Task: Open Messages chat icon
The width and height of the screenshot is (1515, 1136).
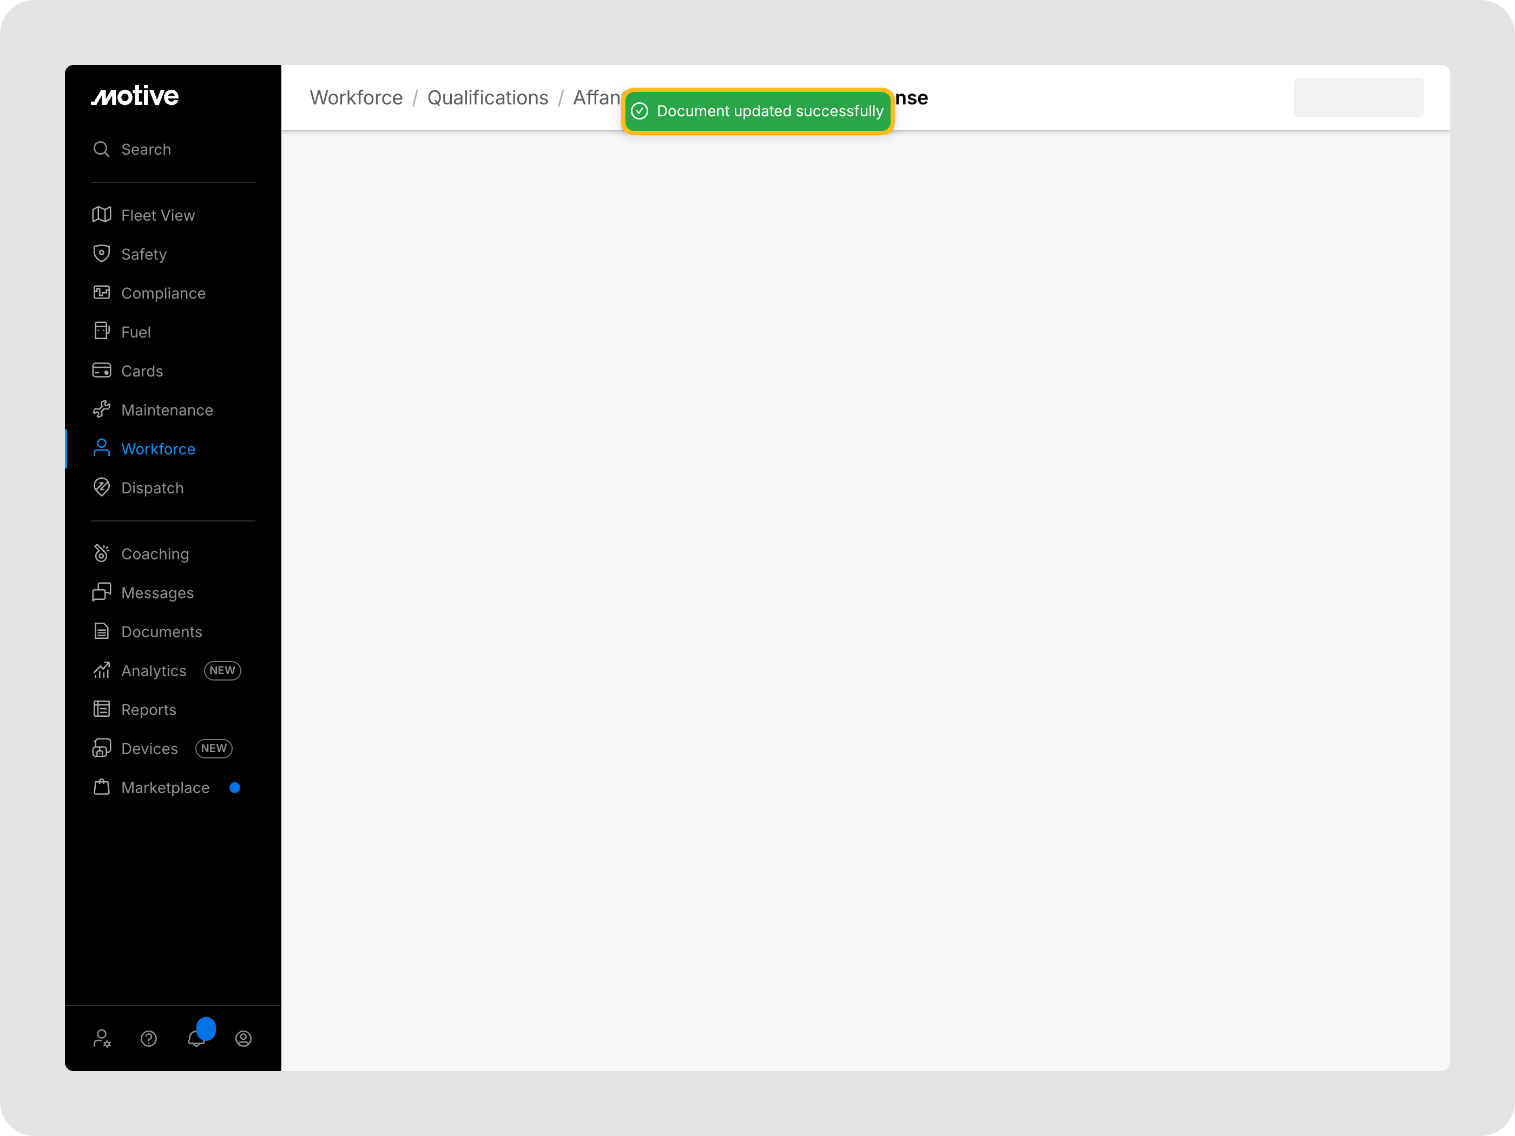Action: click(101, 593)
